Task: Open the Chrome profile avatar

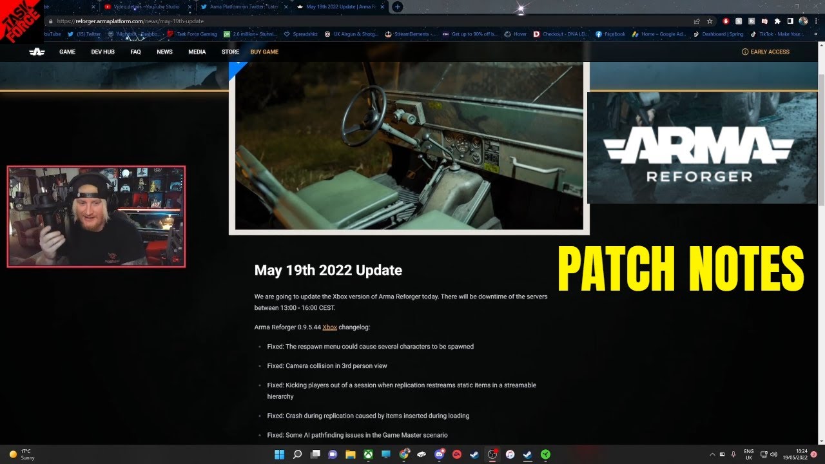Action: click(x=803, y=21)
